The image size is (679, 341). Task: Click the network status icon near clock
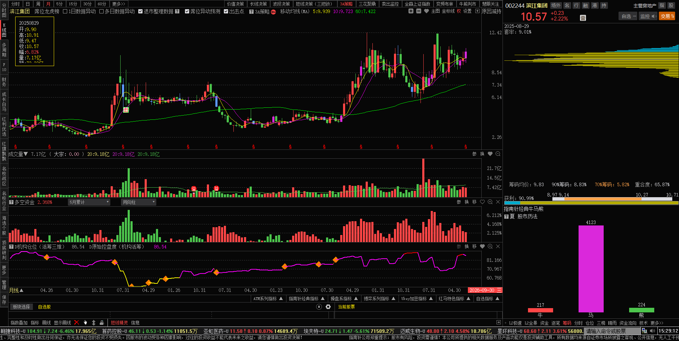(644, 331)
